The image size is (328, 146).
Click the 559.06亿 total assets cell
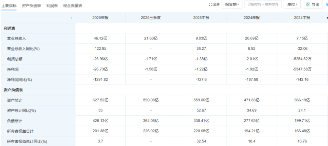point(201,100)
